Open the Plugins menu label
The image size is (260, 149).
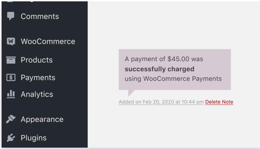34,138
